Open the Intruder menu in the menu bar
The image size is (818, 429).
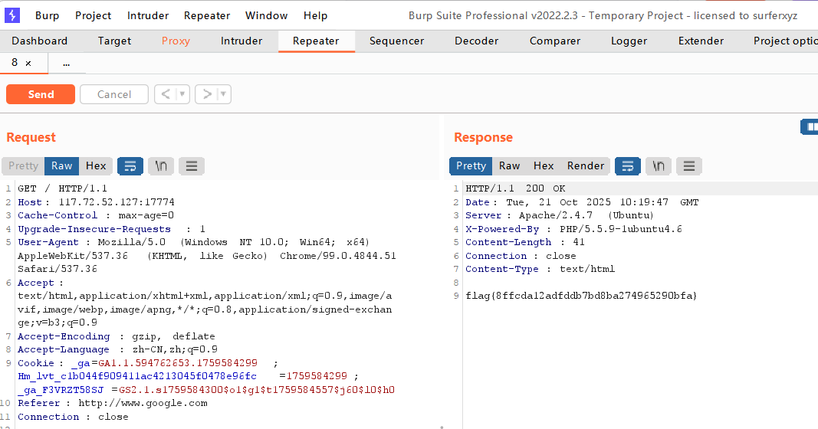(148, 15)
